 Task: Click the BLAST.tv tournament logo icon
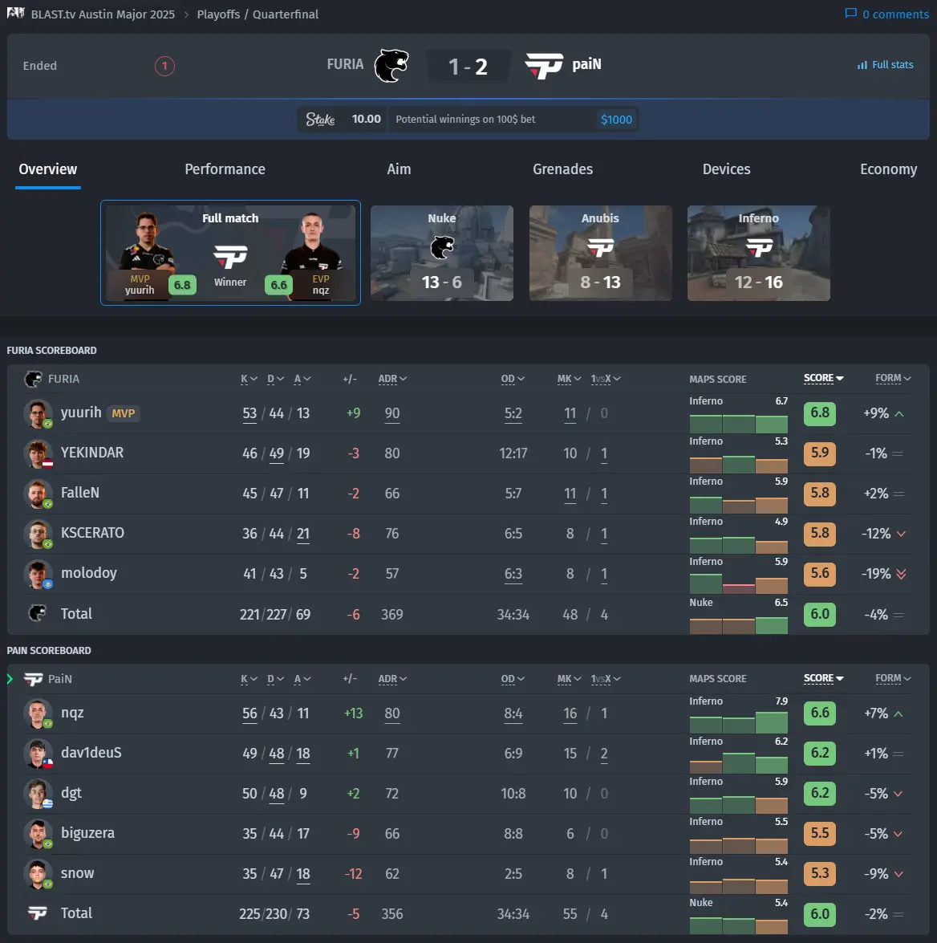[x=15, y=13]
